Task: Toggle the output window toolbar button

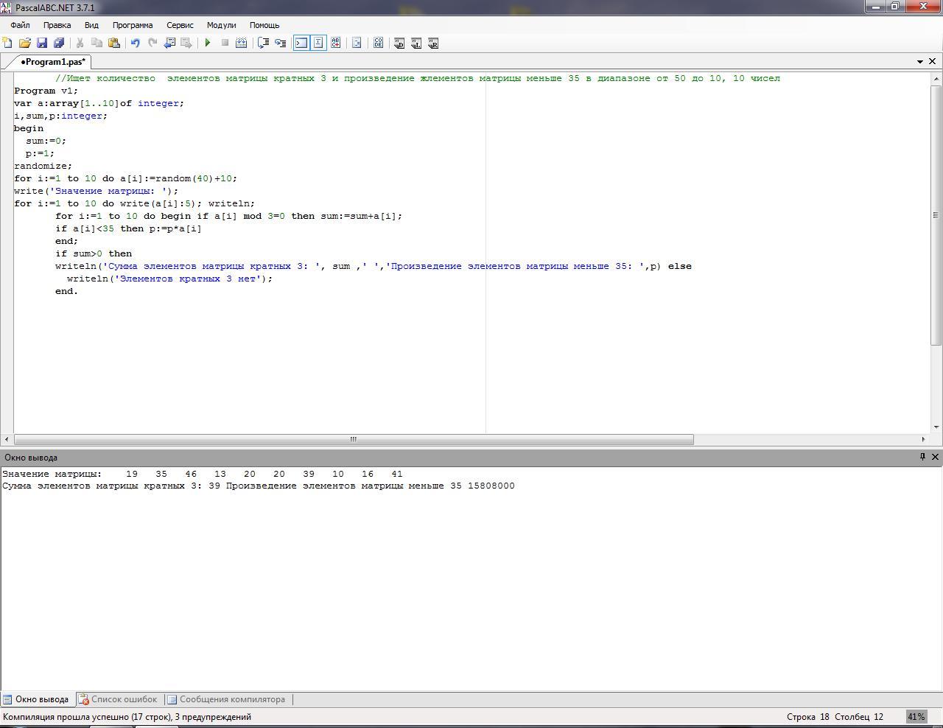Action: [301, 43]
